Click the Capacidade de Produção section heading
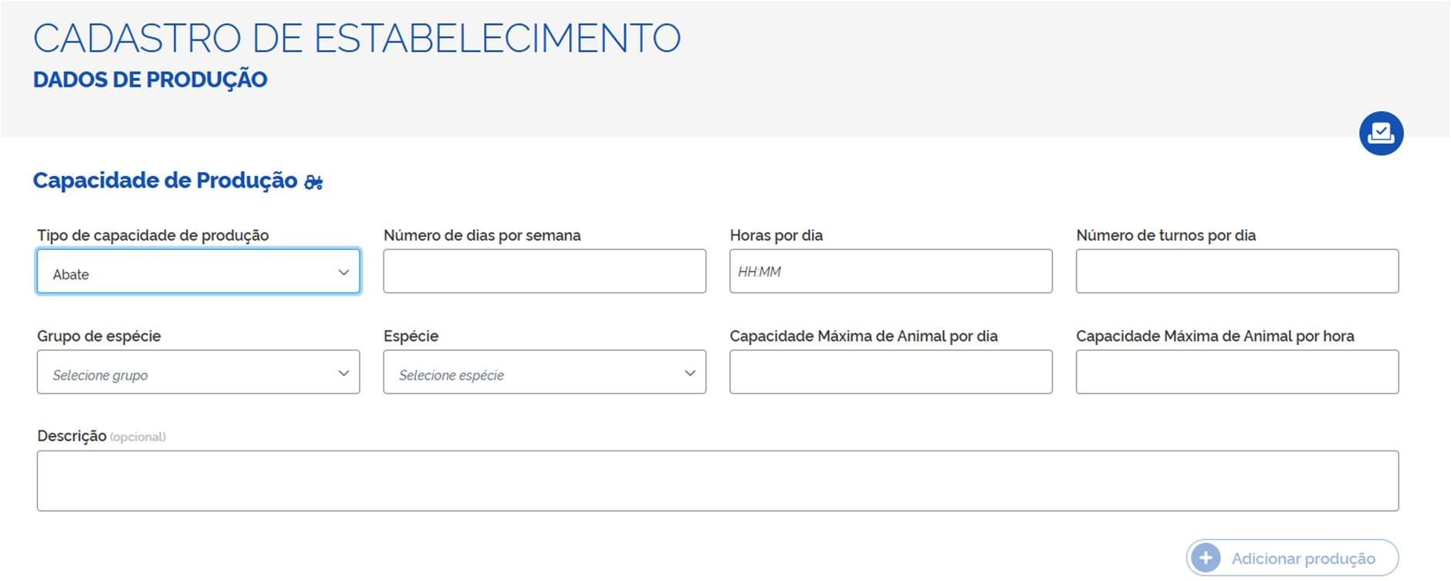Screen dimensions: 1451x581 click(165, 181)
